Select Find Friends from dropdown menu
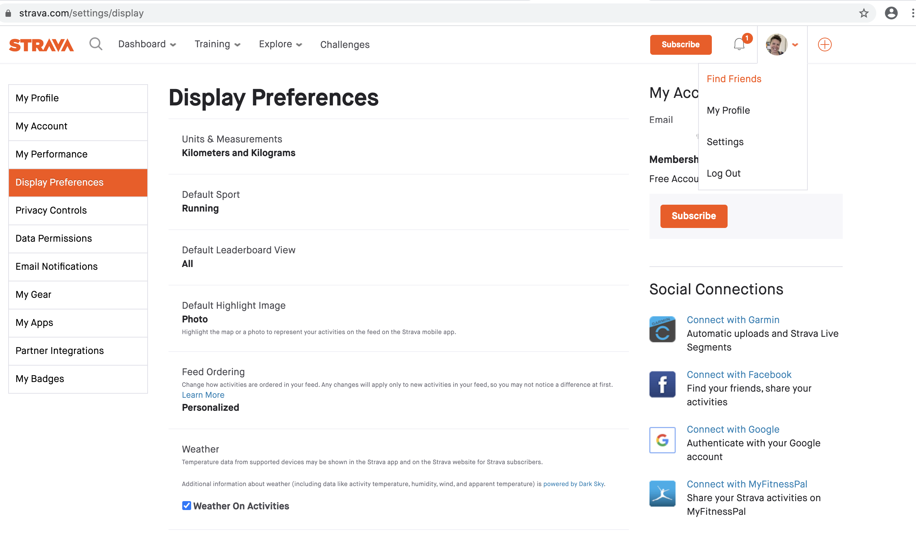 [734, 79]
